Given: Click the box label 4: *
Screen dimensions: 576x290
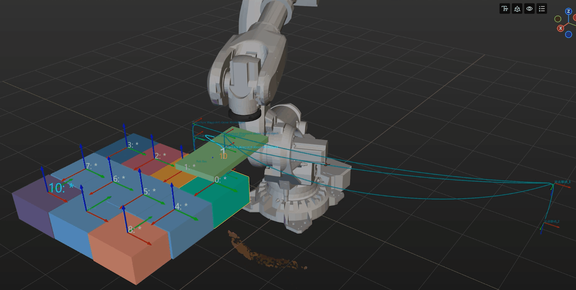Looking at the screenshot, I should coord(181,206).
